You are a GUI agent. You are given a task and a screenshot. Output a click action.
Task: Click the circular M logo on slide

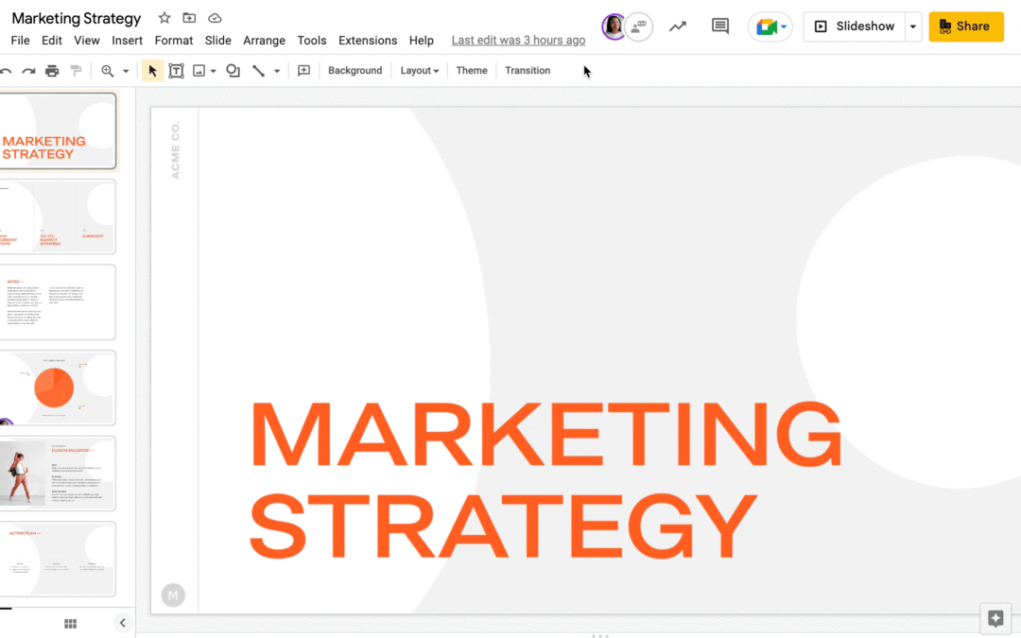tap(173, 595)
